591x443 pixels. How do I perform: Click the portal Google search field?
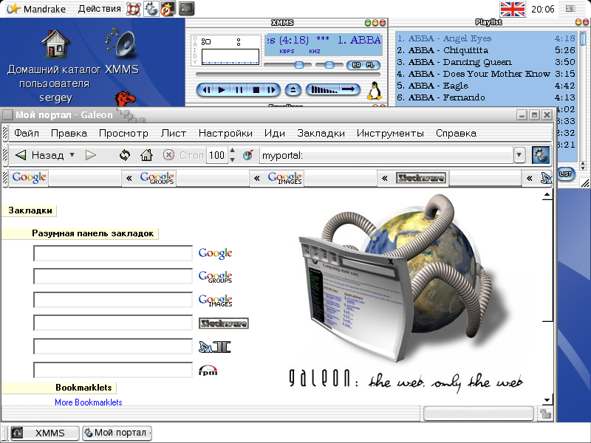pyautogui.click(x=113, y=253)
